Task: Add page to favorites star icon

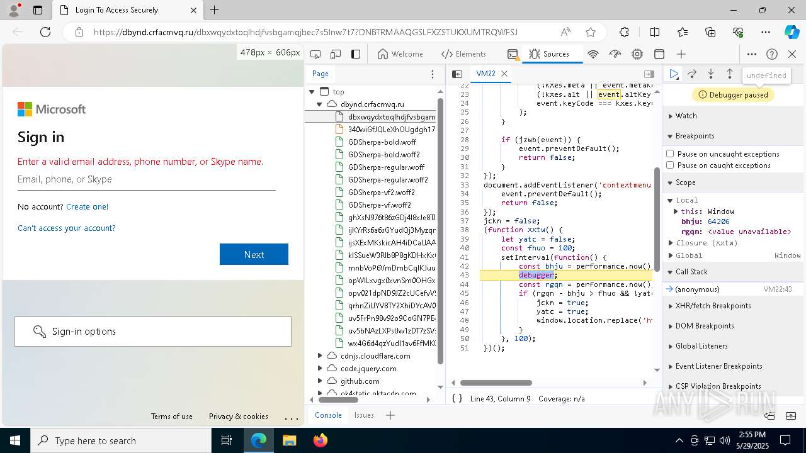Action: 590,32
